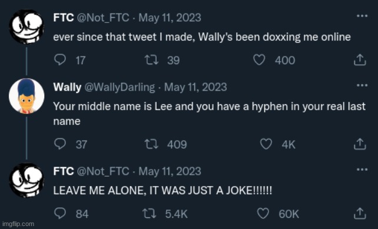Share the first FTC tweet
Viewport: 378px width, 229px height.
[x=360, y=60]
